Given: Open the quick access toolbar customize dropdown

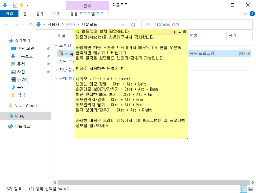Looking at the screenshot, I should pyautogui.click(x=27, y=5).
